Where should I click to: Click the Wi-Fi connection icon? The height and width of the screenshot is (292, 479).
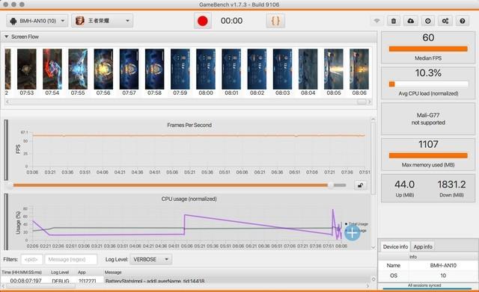tap(377, 21)
